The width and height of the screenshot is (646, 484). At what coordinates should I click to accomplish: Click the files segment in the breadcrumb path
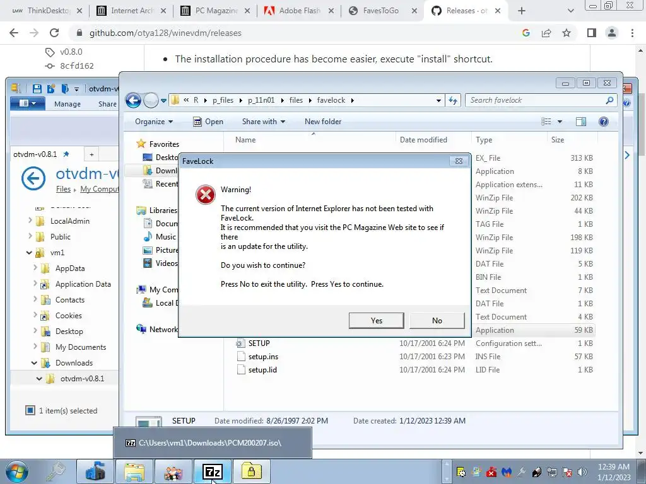click(296, 100)
